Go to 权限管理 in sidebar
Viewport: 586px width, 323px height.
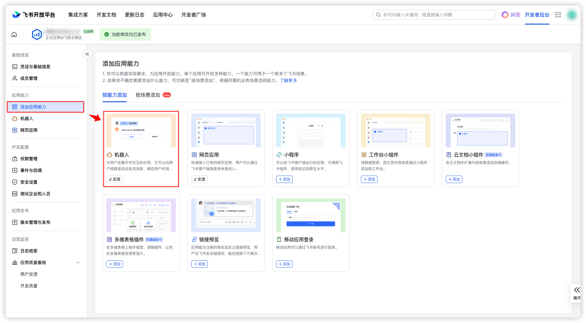[46, 159]
